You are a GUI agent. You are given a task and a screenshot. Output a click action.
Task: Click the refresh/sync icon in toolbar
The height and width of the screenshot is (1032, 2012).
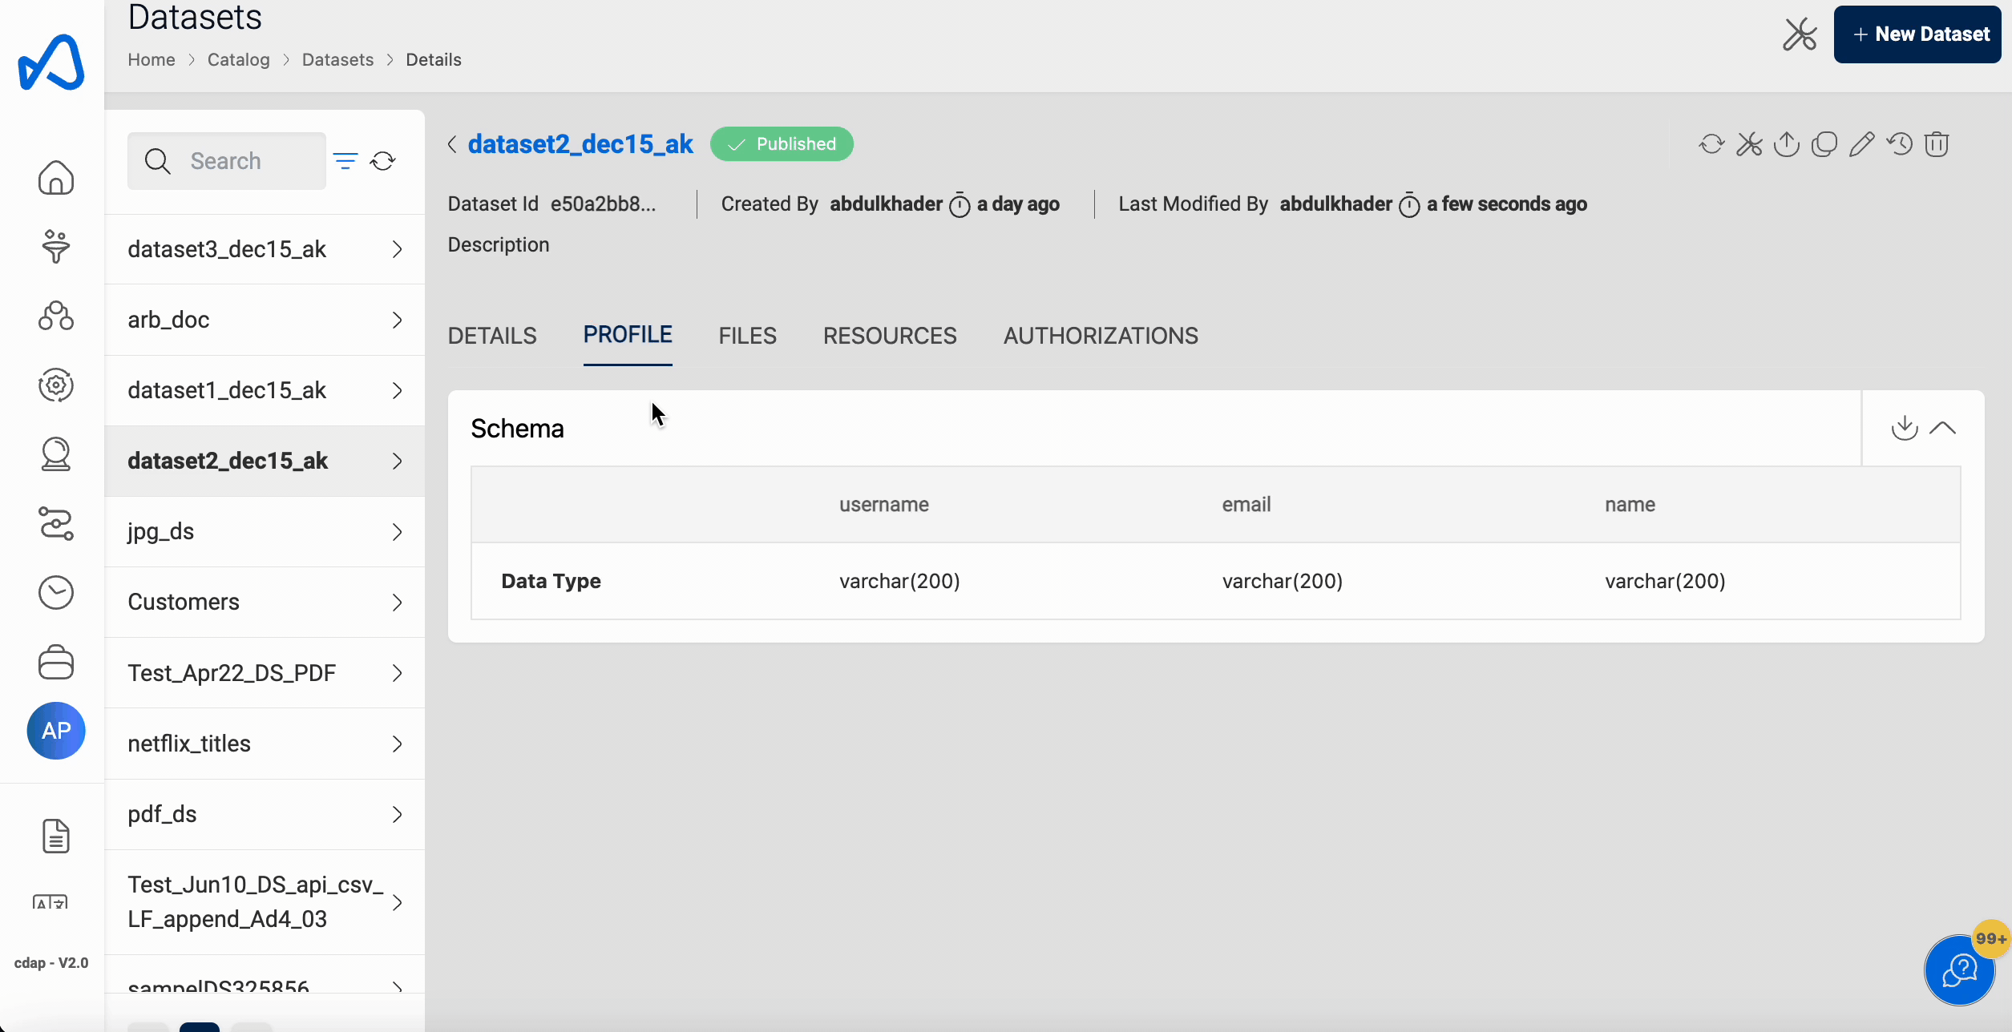[1711, 143]
